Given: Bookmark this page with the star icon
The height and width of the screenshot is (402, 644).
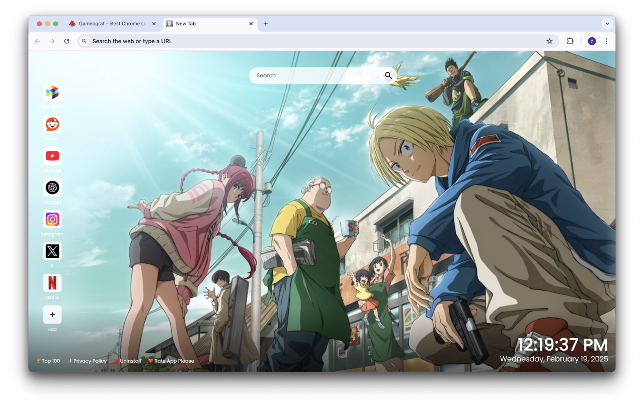Looking at the screenshot, I should click(549, 41).
